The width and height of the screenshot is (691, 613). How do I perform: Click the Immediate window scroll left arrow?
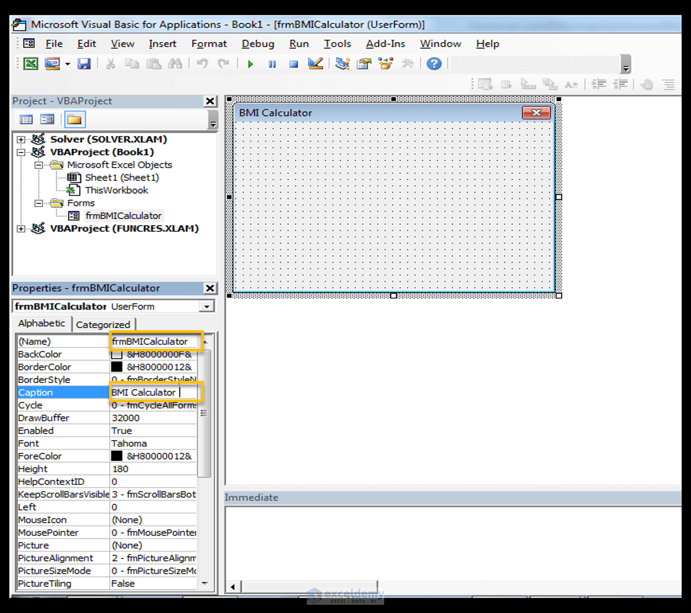coord(233,587)
